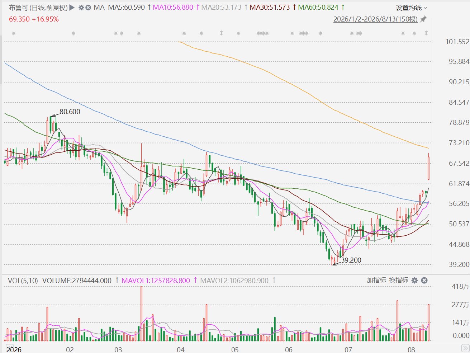Click the 101.552 price axis label

coord(457,42)
